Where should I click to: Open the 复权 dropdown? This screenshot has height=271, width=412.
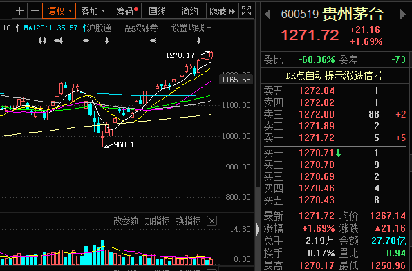59,11
